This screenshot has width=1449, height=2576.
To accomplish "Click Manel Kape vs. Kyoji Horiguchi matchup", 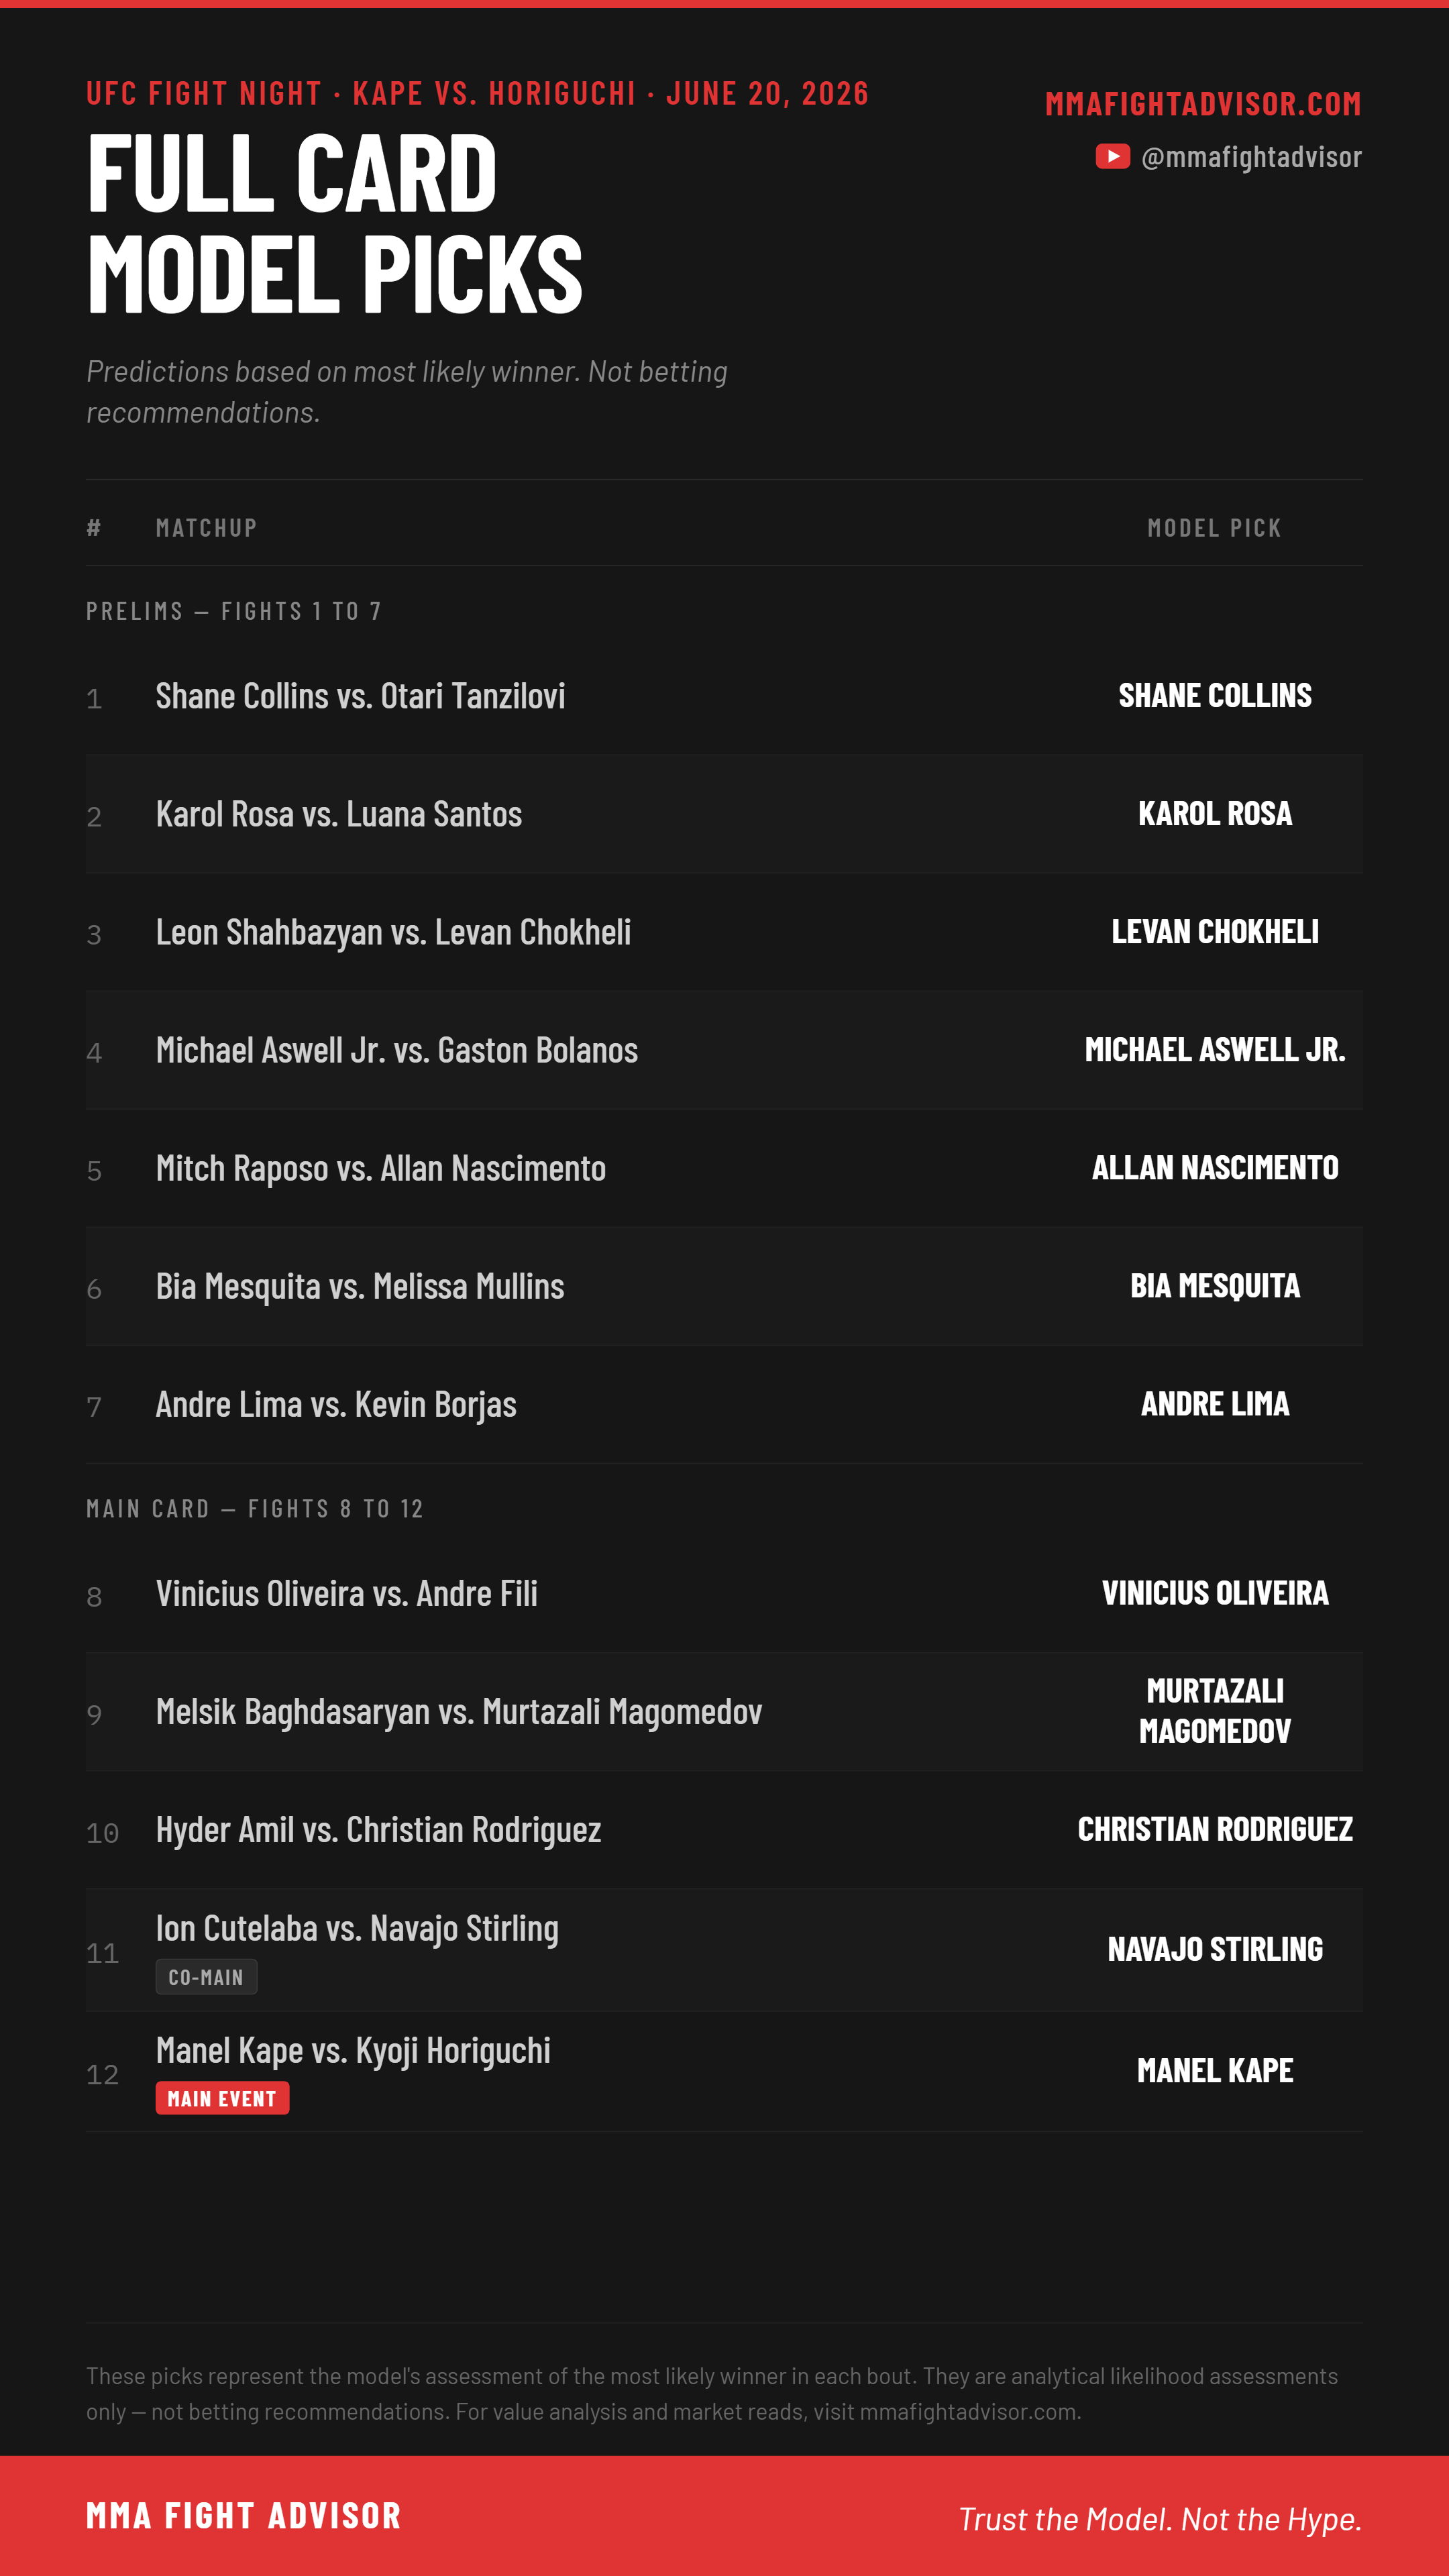I will 353,2051.
